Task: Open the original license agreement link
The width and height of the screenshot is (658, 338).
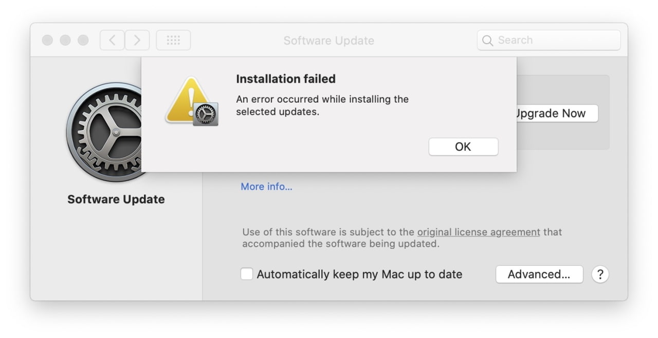Action: tap(478, 232)
